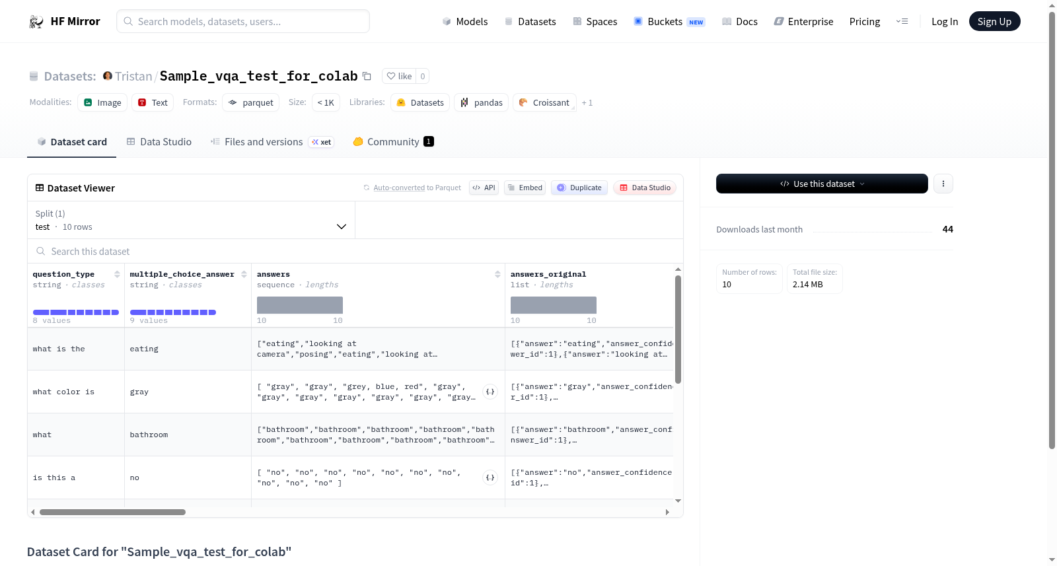Click the Dataset Viewer table icon
1057x566 pixels.
click(x=40, y=188)
